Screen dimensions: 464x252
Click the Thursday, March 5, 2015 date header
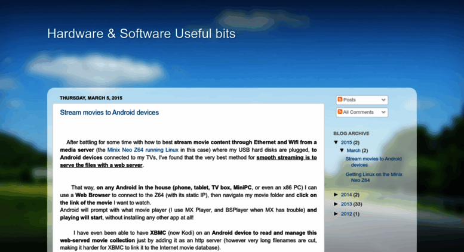[91, 98]
